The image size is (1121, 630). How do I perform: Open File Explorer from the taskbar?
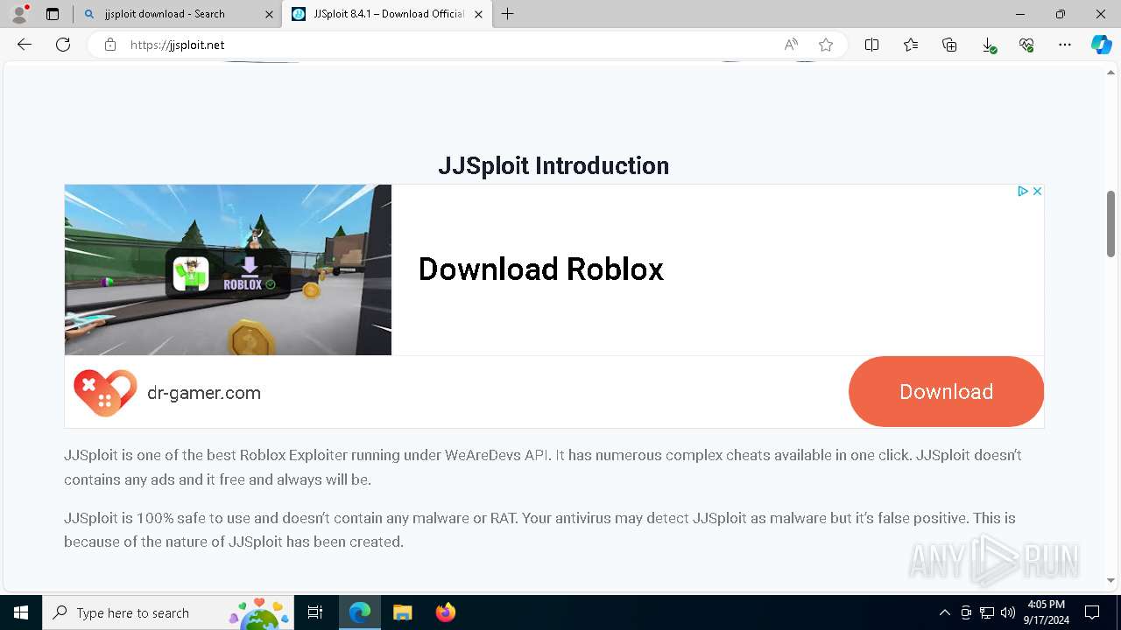(x=402, y=612)
